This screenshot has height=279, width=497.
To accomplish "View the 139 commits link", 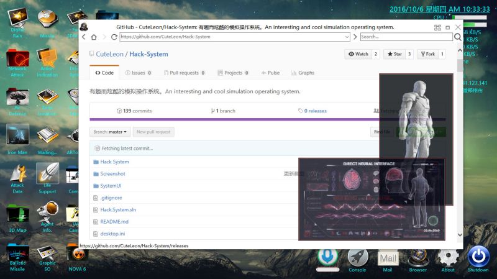I will (134, 111).
